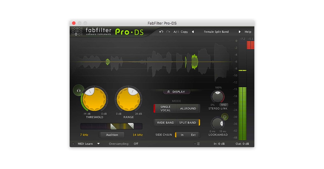The height and width of the screenshot is (169, 324).
Task: Open the Oversampling Off setting
Action: pos(136,144)
